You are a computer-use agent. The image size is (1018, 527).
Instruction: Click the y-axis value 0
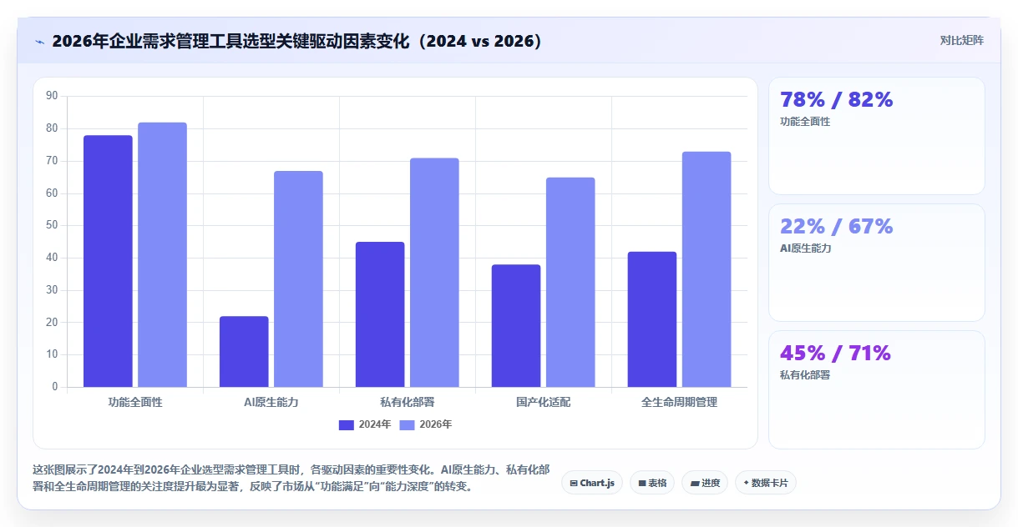[55, 387]
